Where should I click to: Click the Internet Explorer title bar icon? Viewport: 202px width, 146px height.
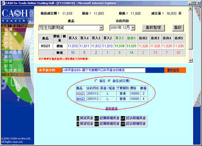pos(3,3)
